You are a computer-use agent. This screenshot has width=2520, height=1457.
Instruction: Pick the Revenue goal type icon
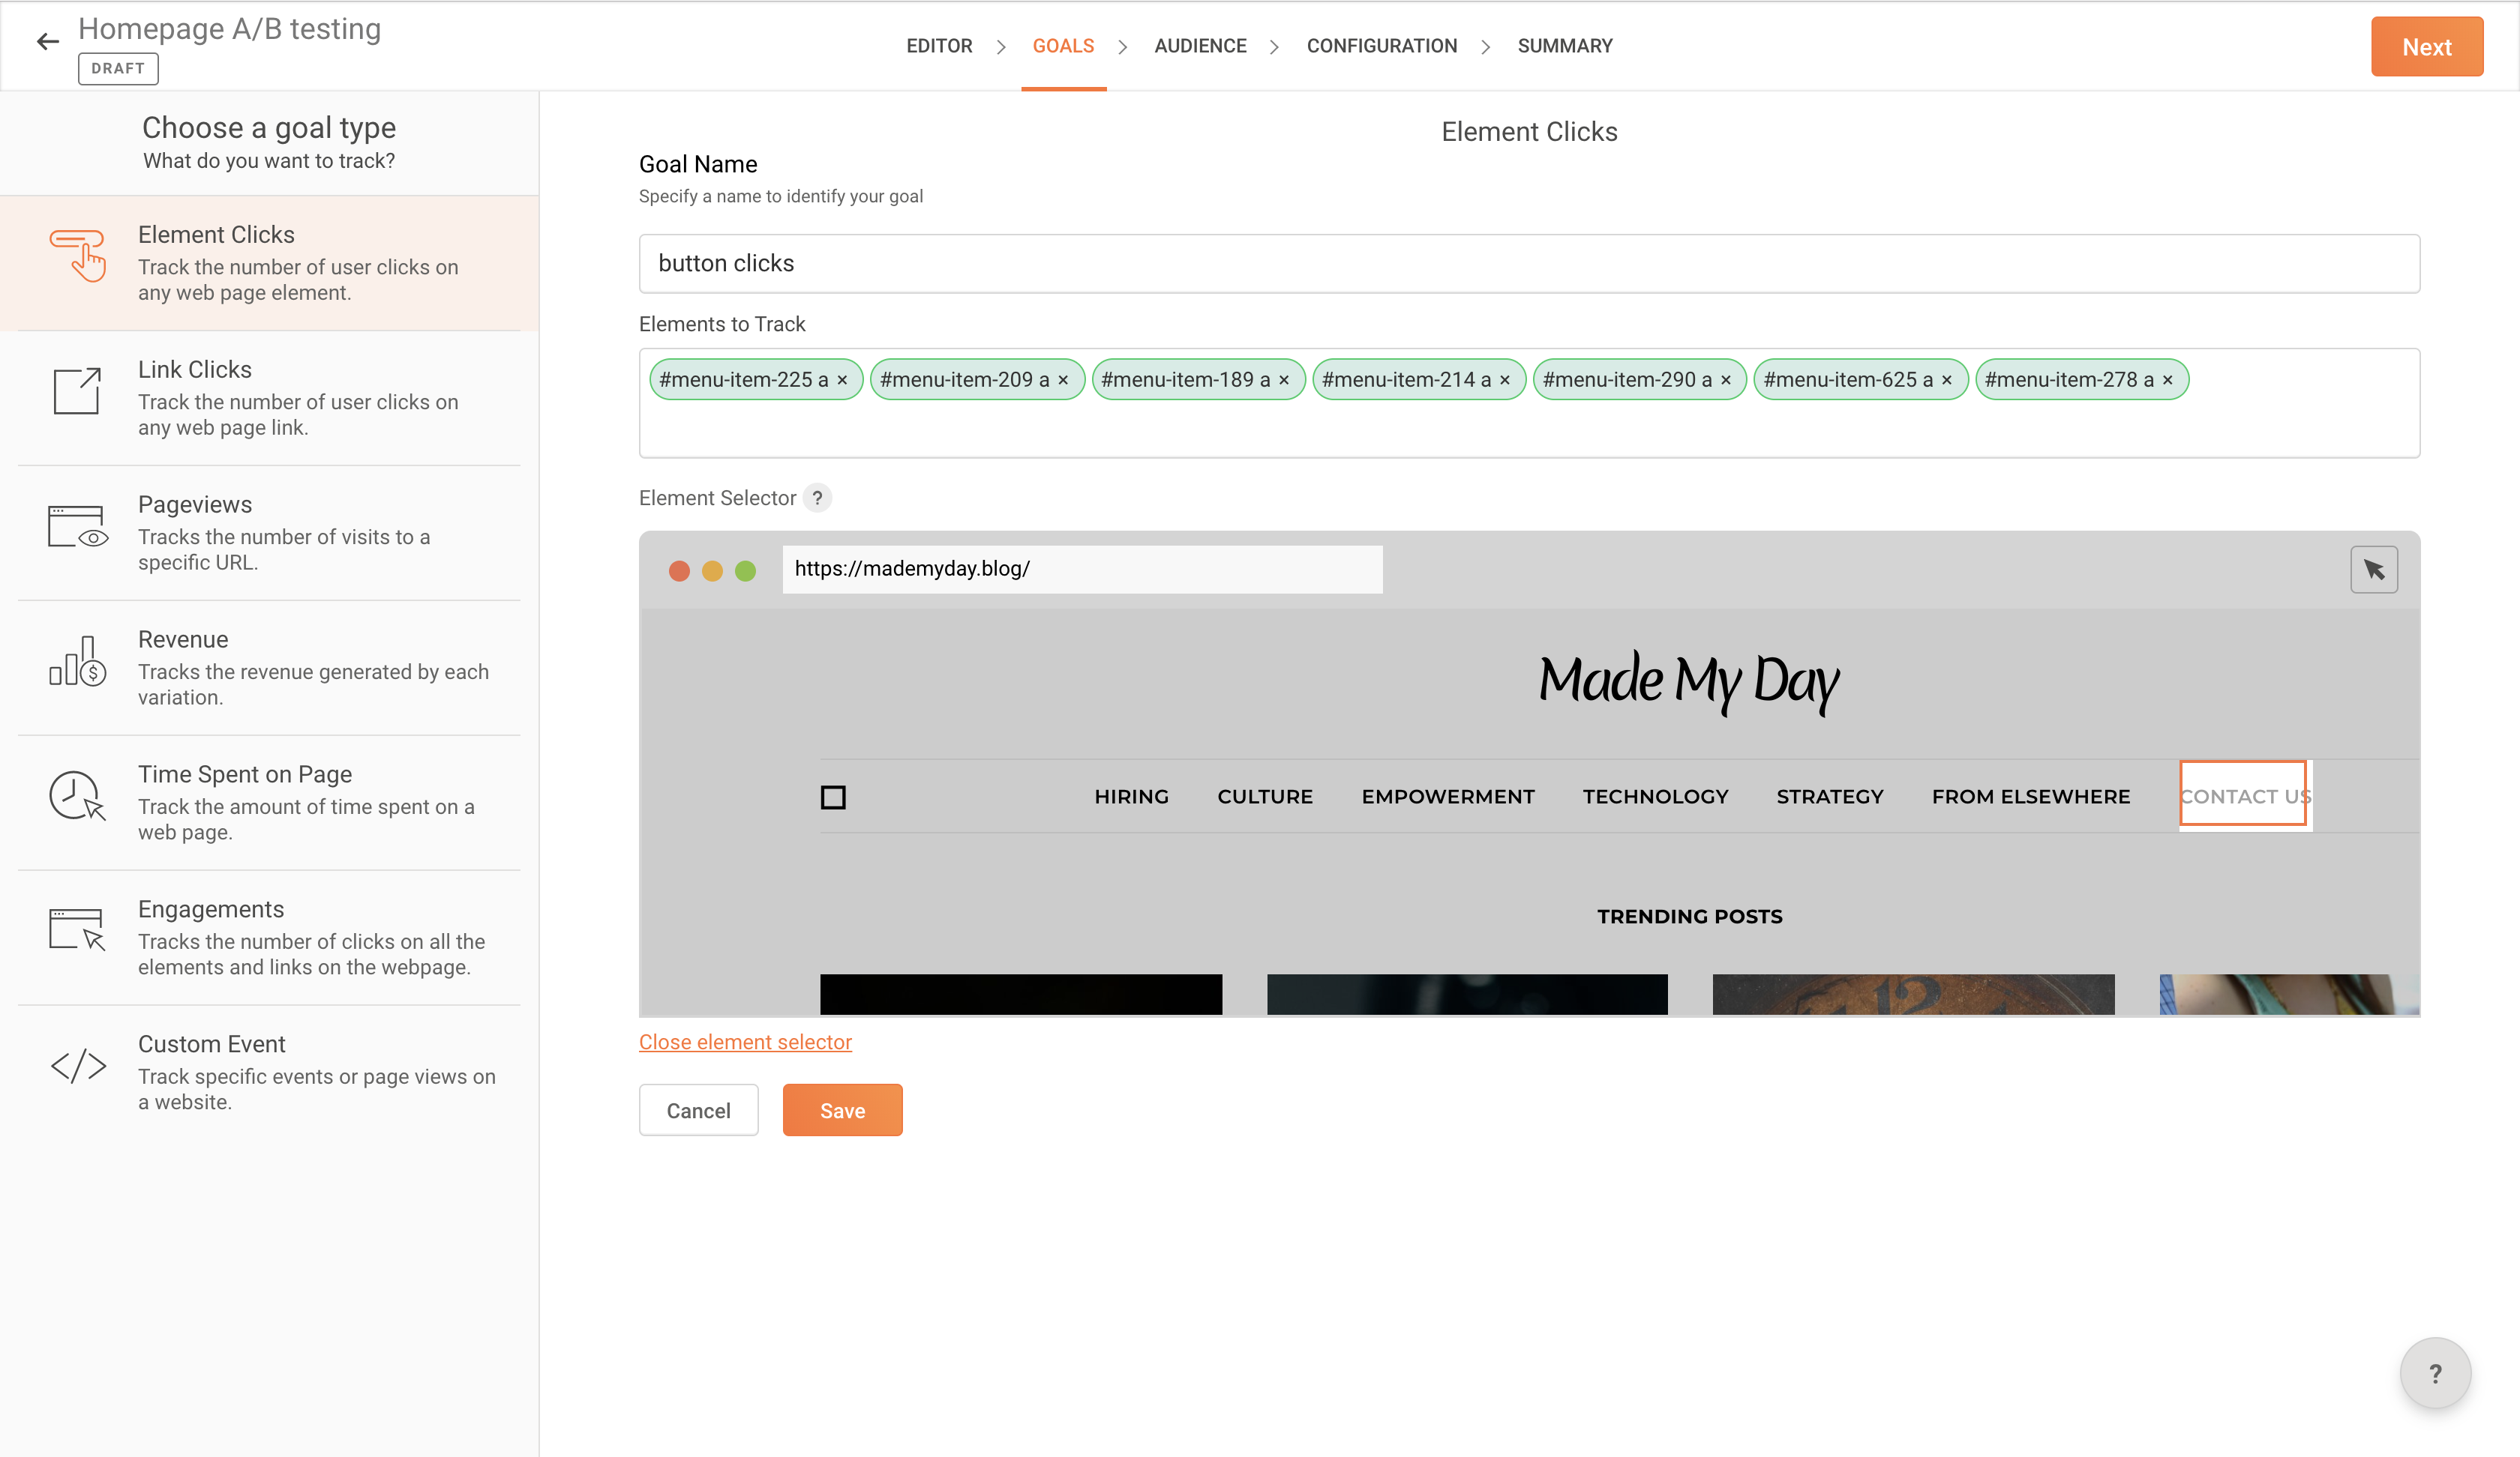point(77,662)
